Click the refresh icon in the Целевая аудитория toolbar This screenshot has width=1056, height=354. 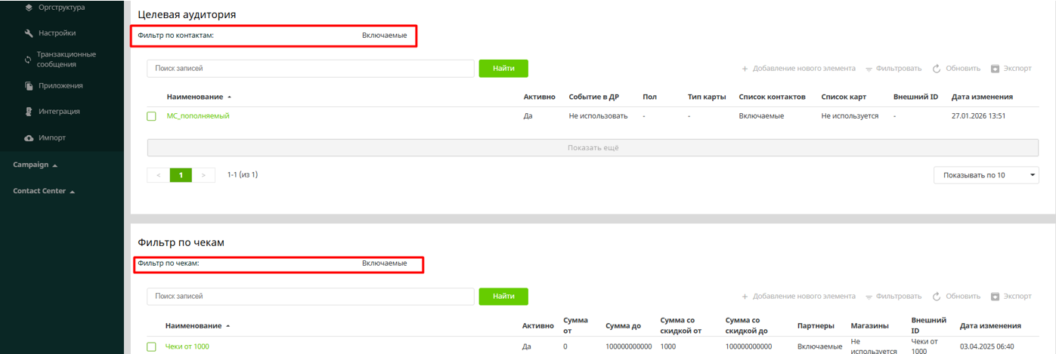click(x=936, y=69)
